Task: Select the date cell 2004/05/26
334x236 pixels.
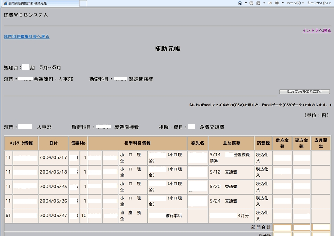Action: [x=53, y=201]
